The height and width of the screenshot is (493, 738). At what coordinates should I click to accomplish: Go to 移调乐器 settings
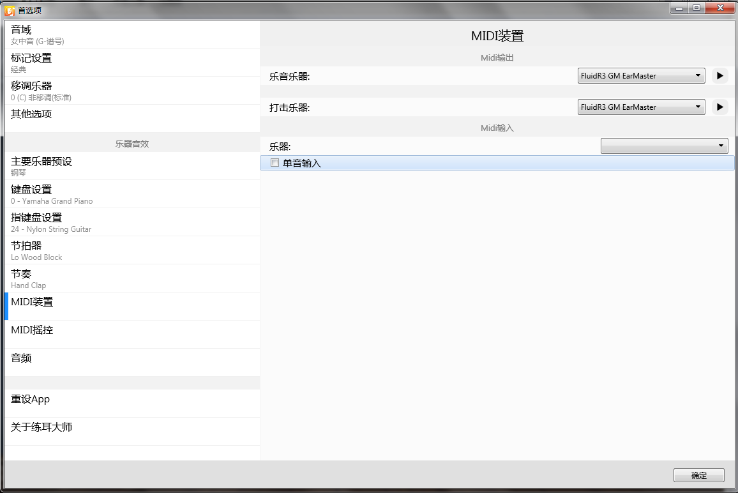click(132, 91)
